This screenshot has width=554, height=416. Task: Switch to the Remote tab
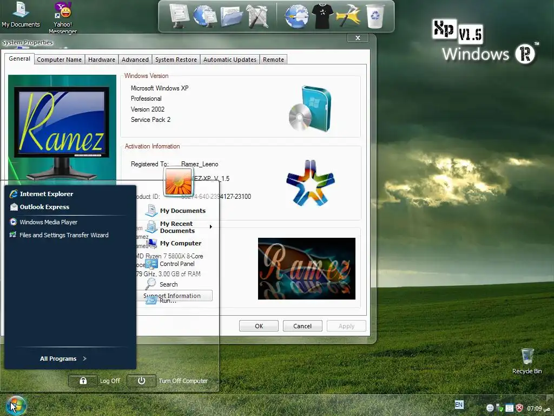[273, 60]
